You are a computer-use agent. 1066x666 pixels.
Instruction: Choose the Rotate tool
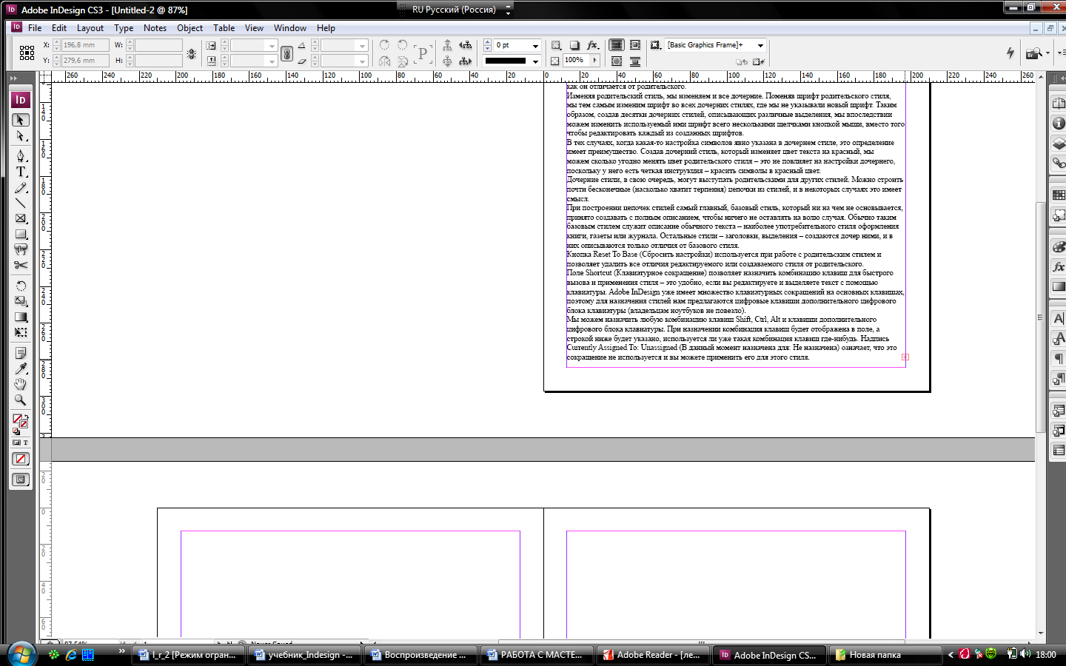point(21,286)
